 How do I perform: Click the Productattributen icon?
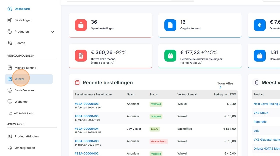click(x=10, y=136)
